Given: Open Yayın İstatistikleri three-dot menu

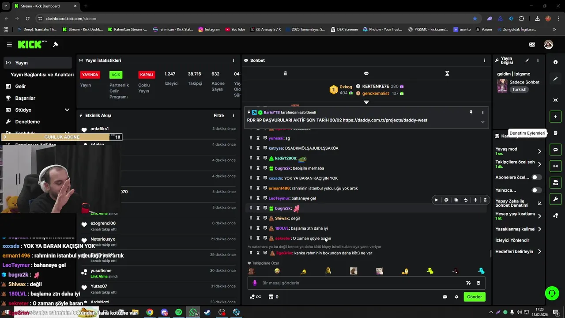Looking at the screenshot, I should (x=233, y=61).
